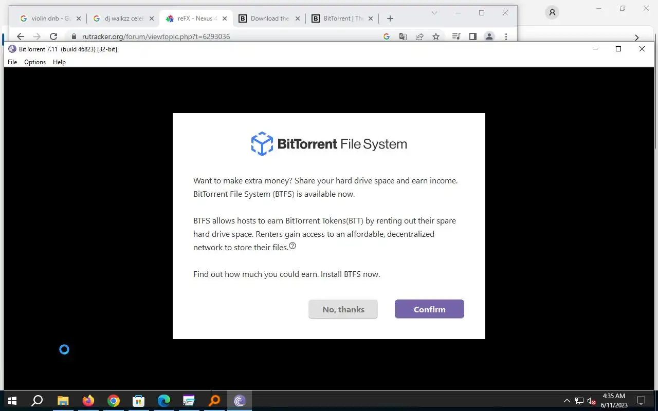This screenshot has height=411, width=658.
Task: Open the app with the purple window icon on the taskbar
Action: tap(189, 401)
